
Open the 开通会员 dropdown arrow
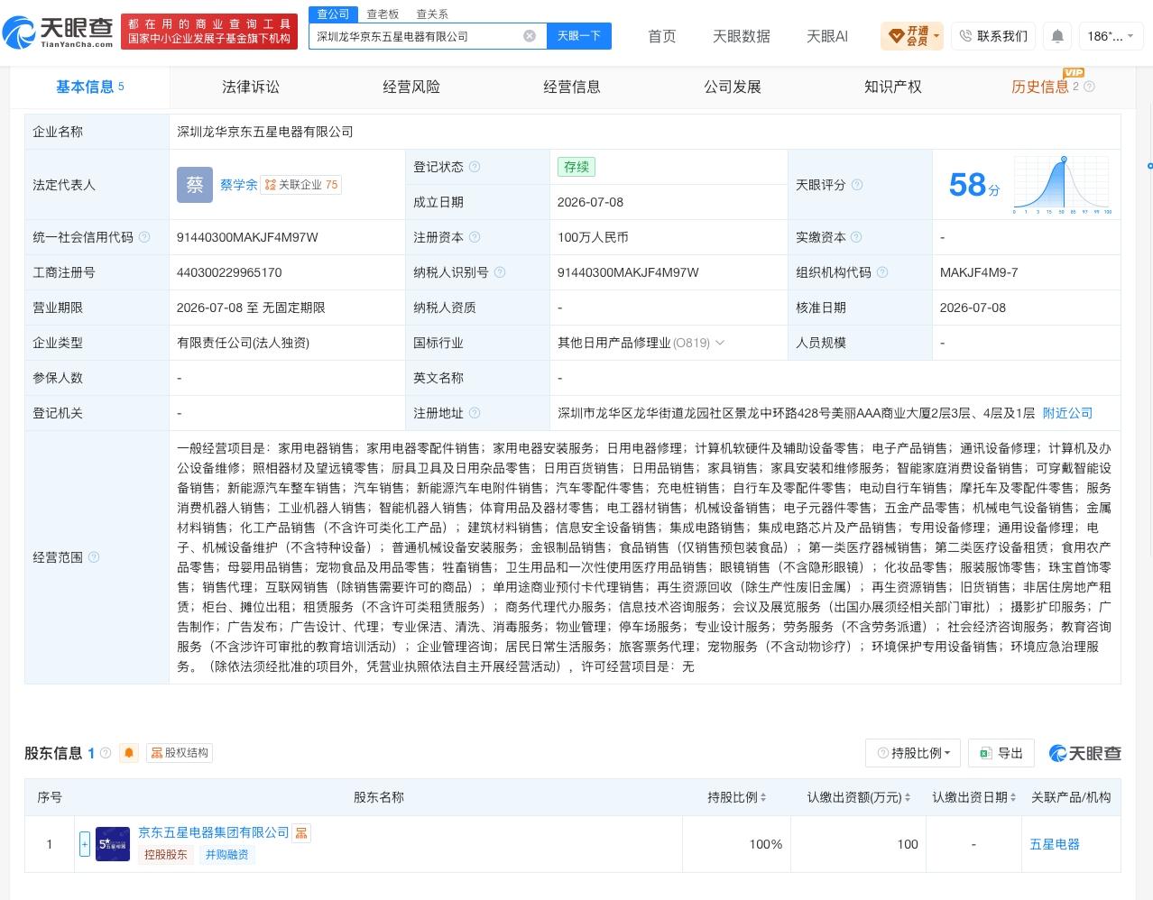936,36
